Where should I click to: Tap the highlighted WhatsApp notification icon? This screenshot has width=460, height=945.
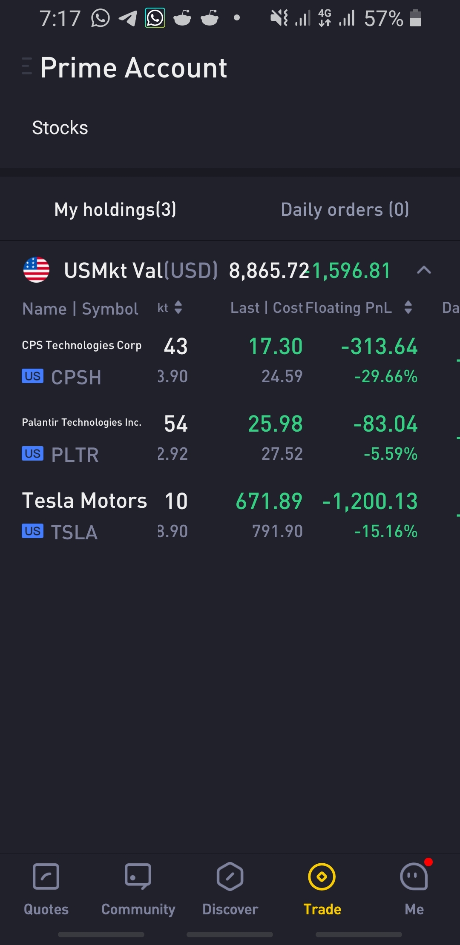click(x=155, y=18)
